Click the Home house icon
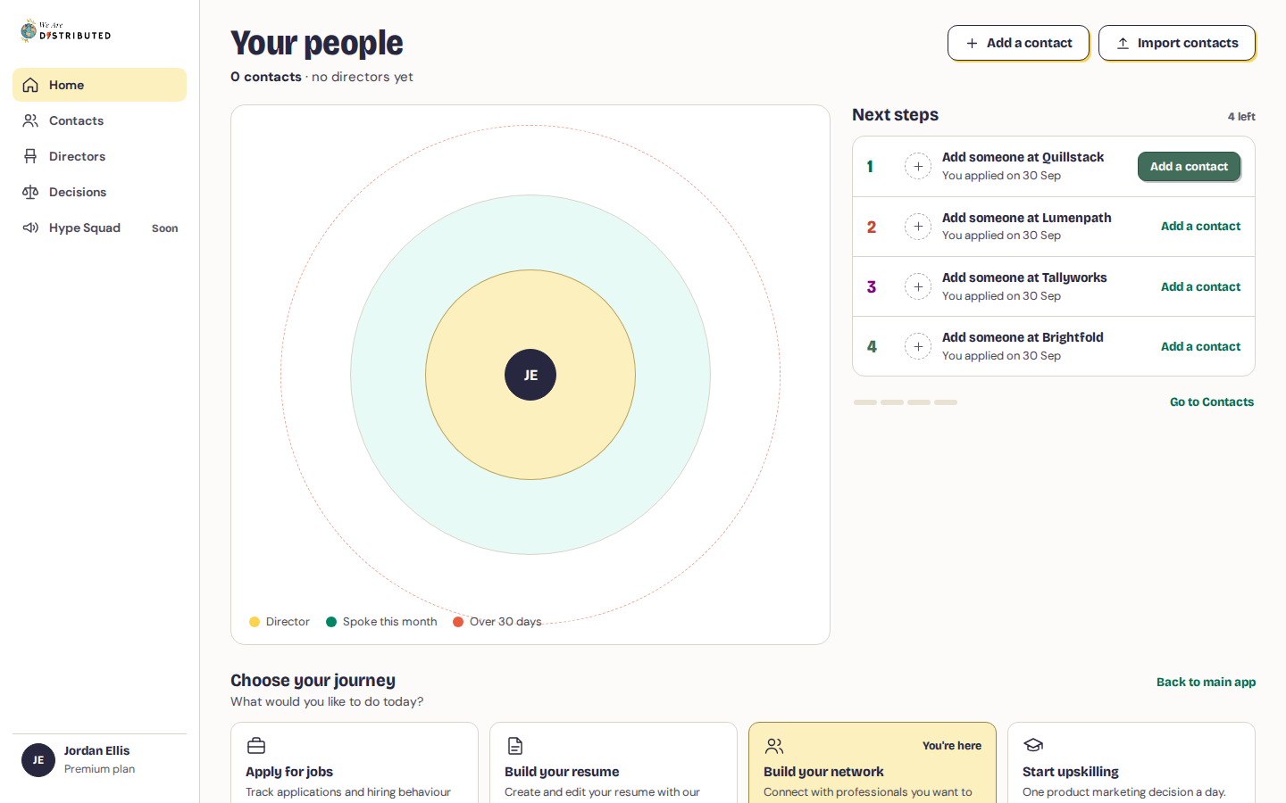 pos(30,85)
